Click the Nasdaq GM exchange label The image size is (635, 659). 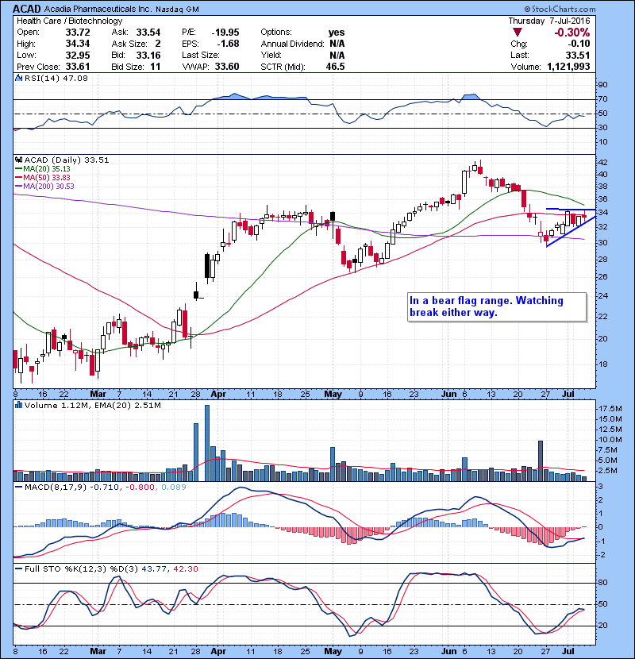tap(177, 10)
